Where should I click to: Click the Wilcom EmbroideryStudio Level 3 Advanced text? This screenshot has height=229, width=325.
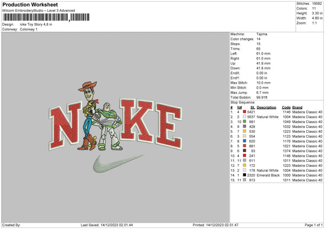click(38, 11)
